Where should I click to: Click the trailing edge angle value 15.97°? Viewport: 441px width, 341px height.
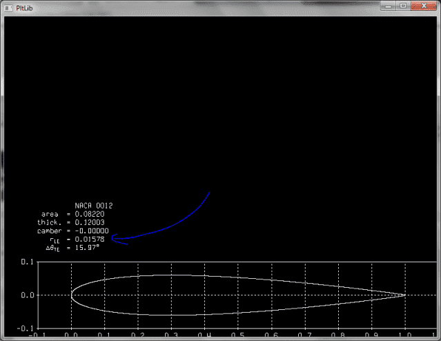[x=87, y=247]
